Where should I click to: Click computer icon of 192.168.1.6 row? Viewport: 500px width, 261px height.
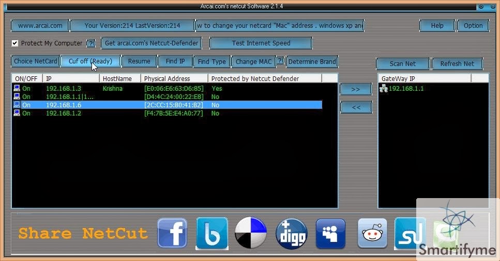pyautogui.click(x=17, y=105)
